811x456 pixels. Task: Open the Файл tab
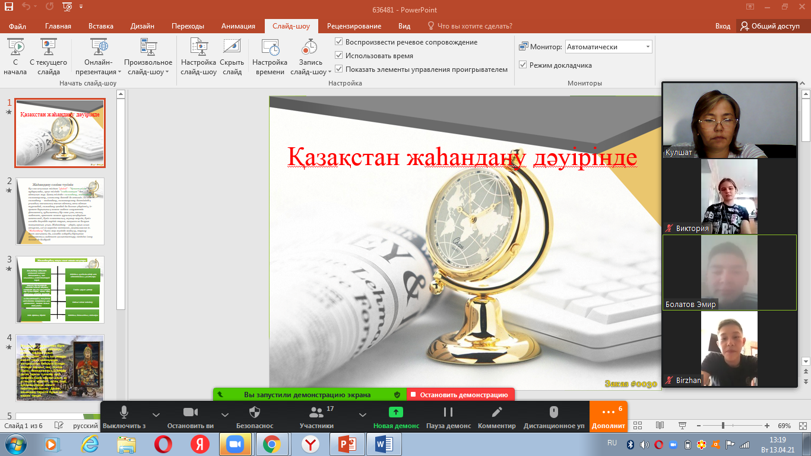click(x=17, y=26)
